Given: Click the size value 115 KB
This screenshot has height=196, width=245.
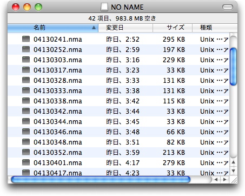Looking at the screenshot, I should (174, 101).
